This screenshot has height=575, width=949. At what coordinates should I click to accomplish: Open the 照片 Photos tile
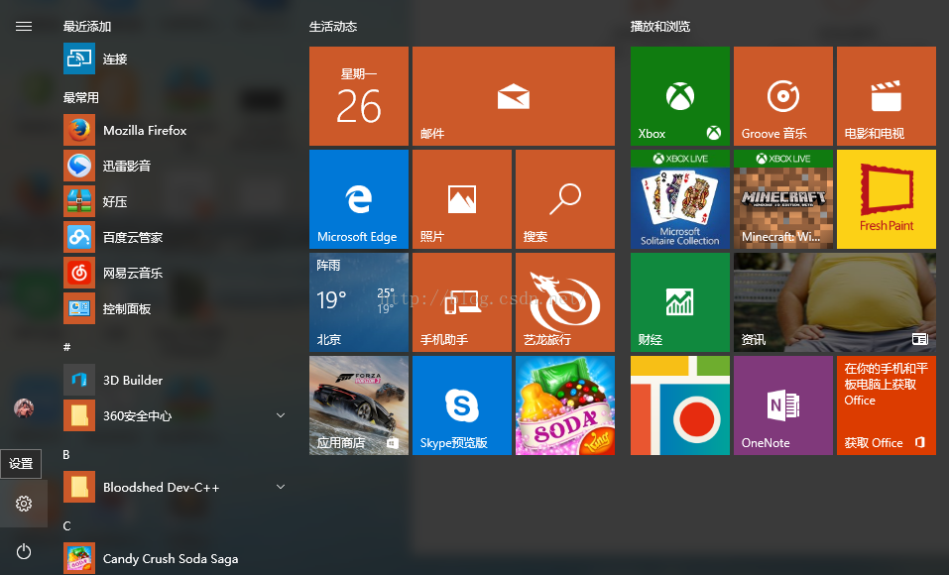point(462,199)
